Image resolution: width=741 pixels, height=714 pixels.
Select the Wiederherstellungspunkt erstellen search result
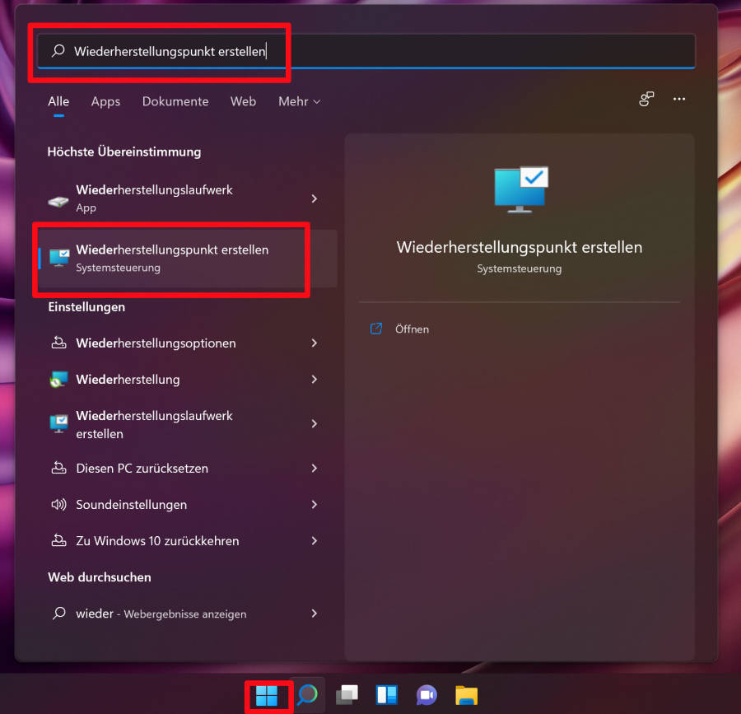pos(172,258)
